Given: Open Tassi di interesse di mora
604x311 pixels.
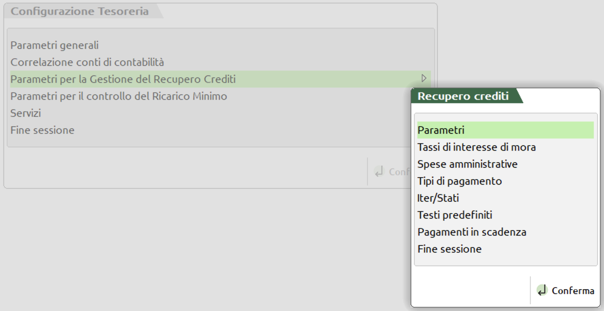Looking at the screenshot, I should tap(476, 147).
